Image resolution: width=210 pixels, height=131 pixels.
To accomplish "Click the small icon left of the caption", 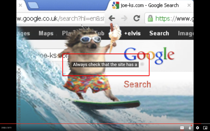I will point(69,64).
